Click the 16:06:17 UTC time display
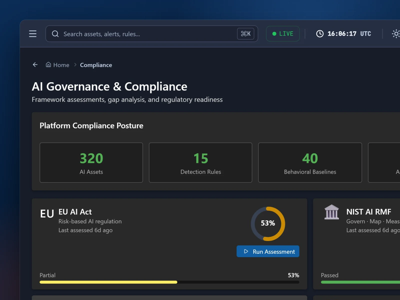Screen dimensions: 400x300 (349, 34)
